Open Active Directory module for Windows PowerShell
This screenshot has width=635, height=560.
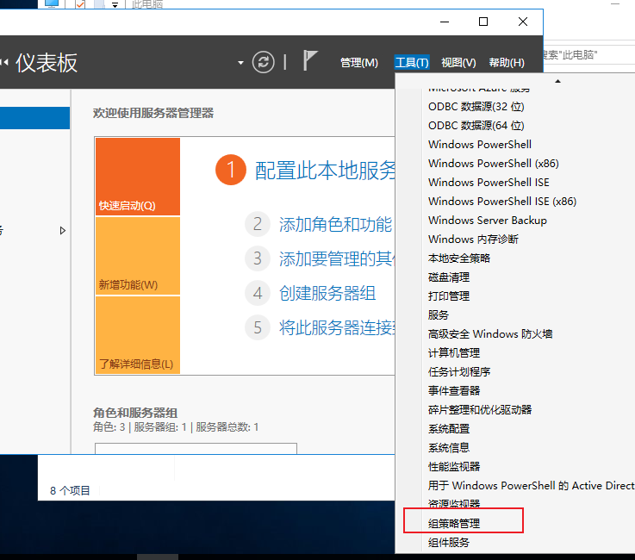pyautogui.click(x=532, y=486)
